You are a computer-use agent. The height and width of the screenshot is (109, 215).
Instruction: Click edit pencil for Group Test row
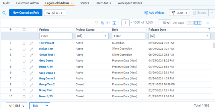click(x=31, y=91)
